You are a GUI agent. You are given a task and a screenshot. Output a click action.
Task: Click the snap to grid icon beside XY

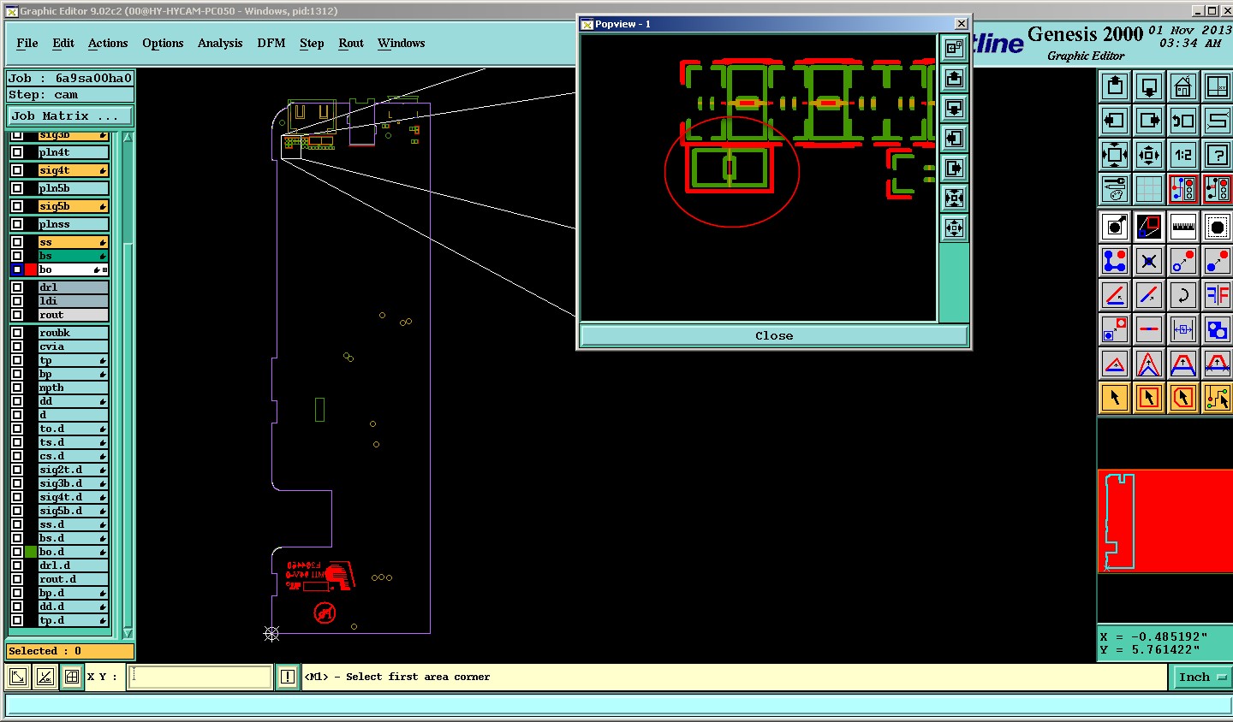coord(72,677)
